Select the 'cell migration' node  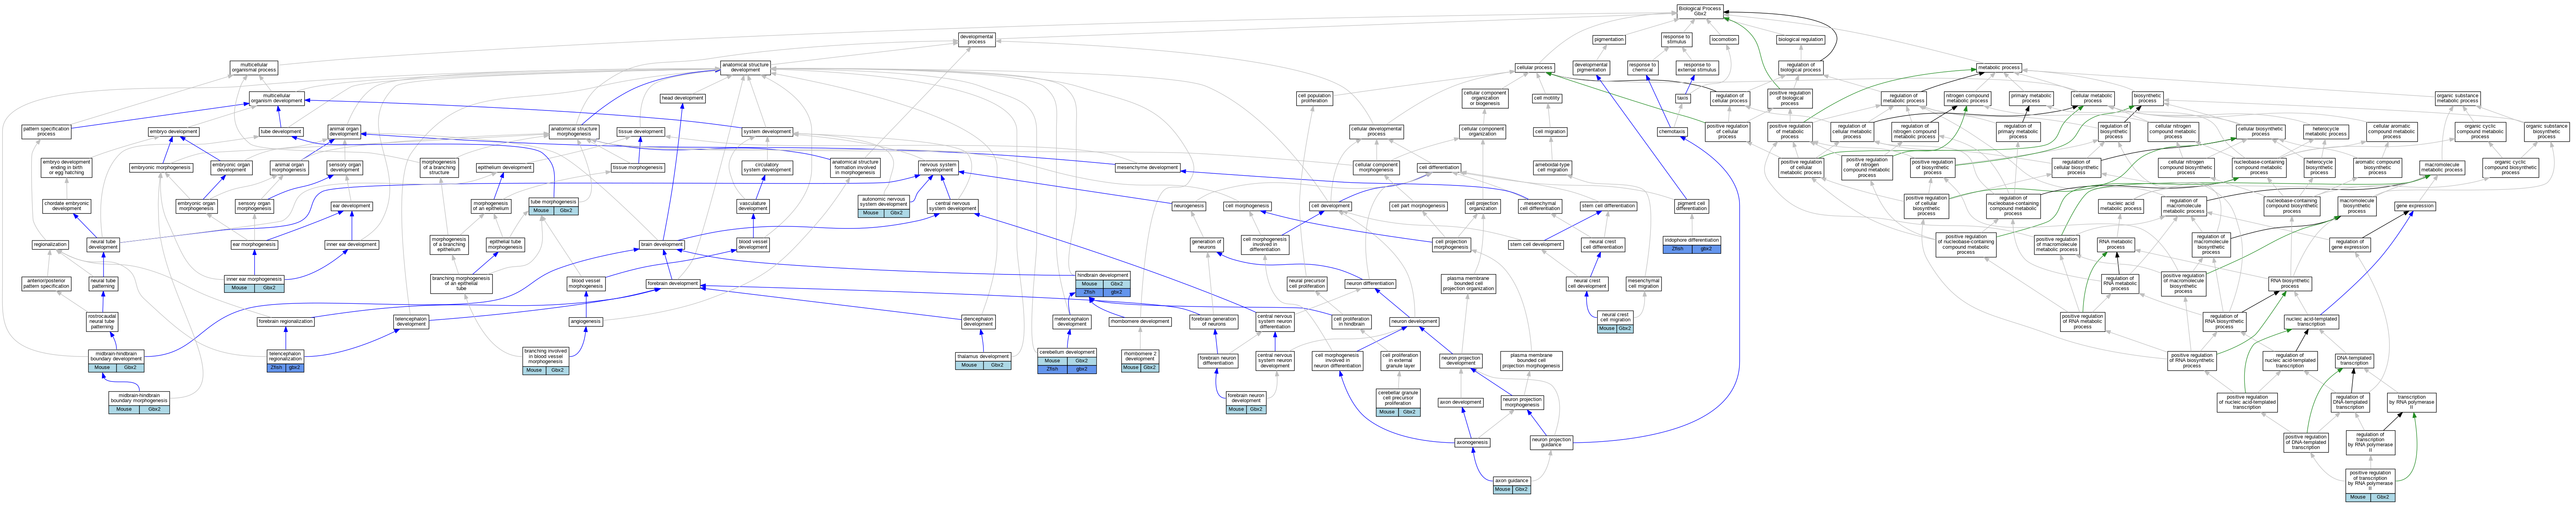1550,131
